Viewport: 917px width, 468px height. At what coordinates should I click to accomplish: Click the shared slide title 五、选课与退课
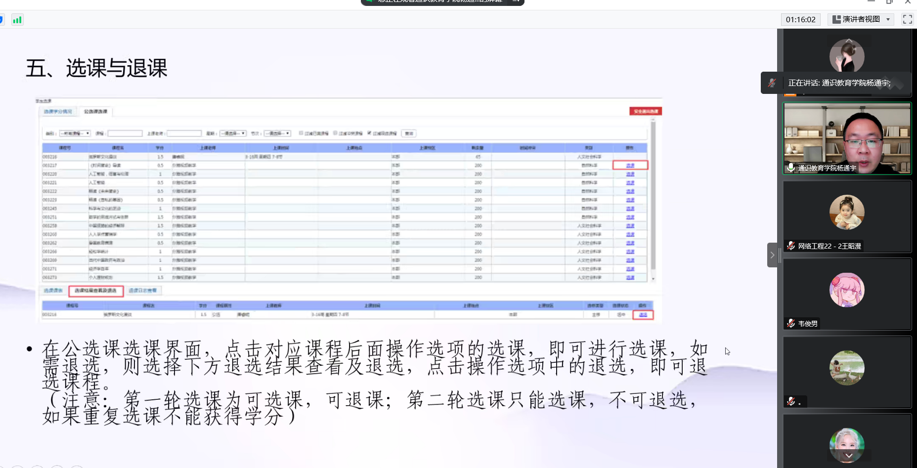click(x=97, y=68)
